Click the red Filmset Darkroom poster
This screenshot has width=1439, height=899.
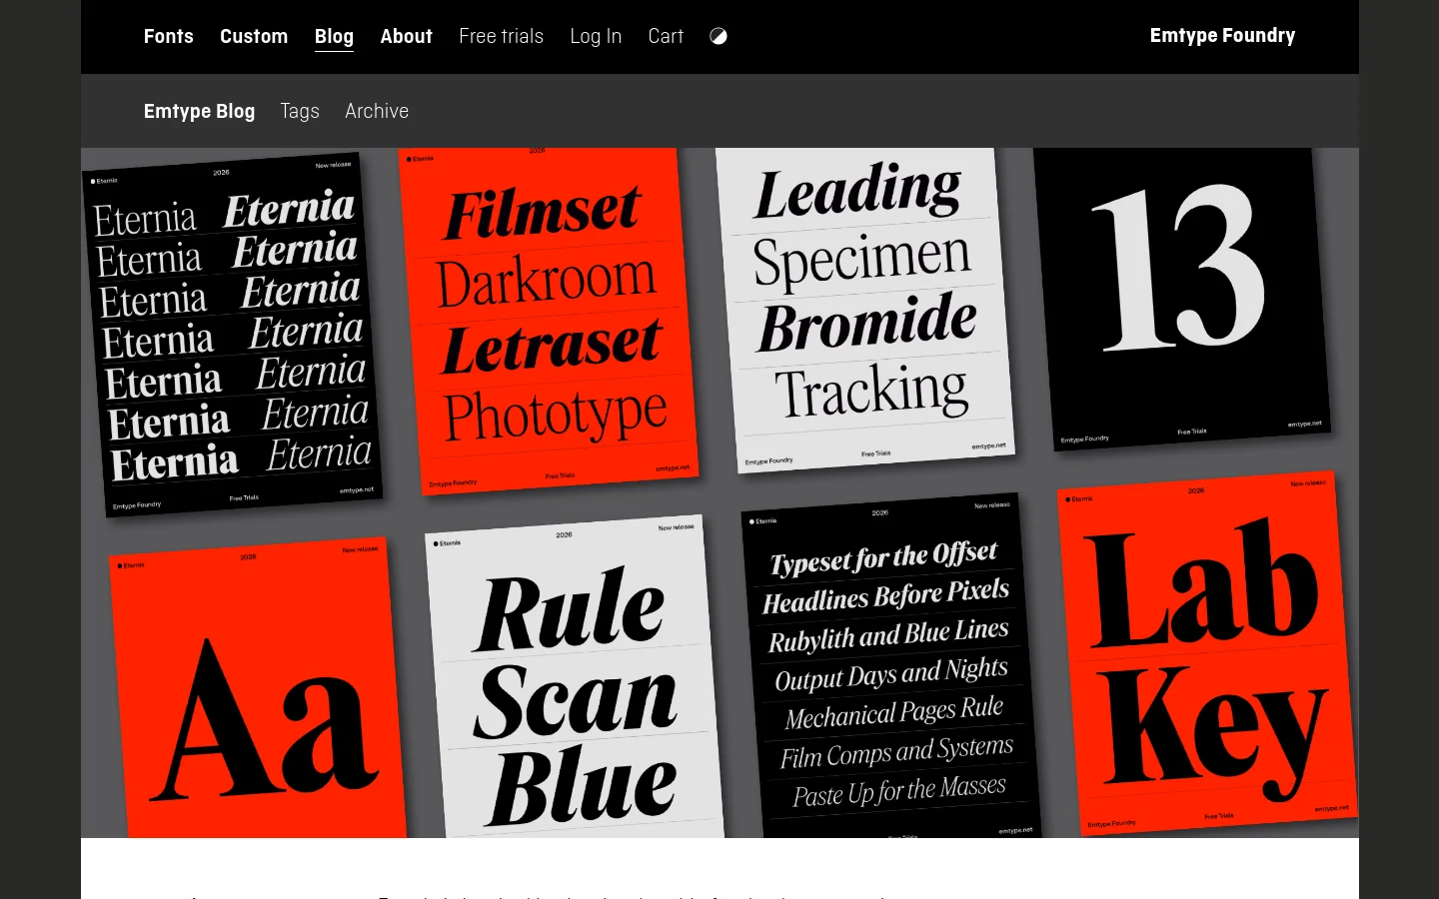click(x=549, y=320)
